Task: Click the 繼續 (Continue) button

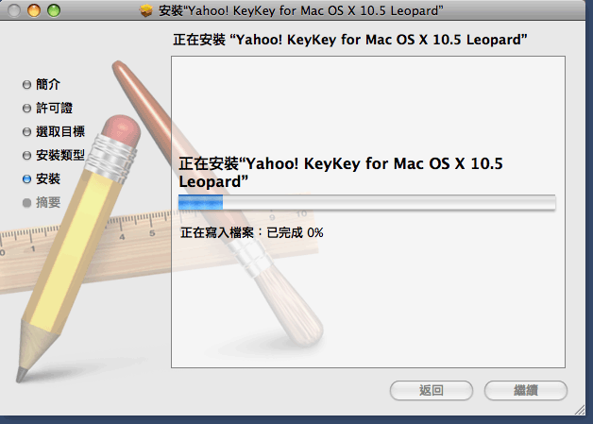Action: (x=525, y=390)
